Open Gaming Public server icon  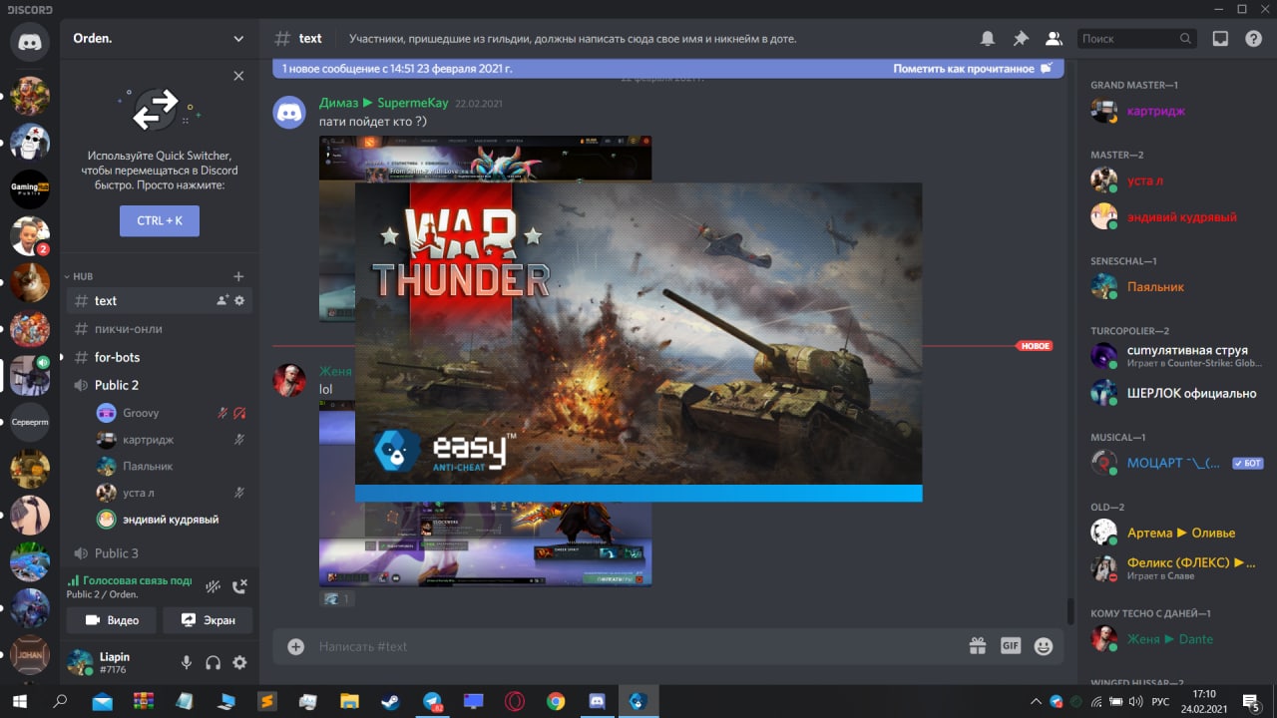click(x=30, y=188)
